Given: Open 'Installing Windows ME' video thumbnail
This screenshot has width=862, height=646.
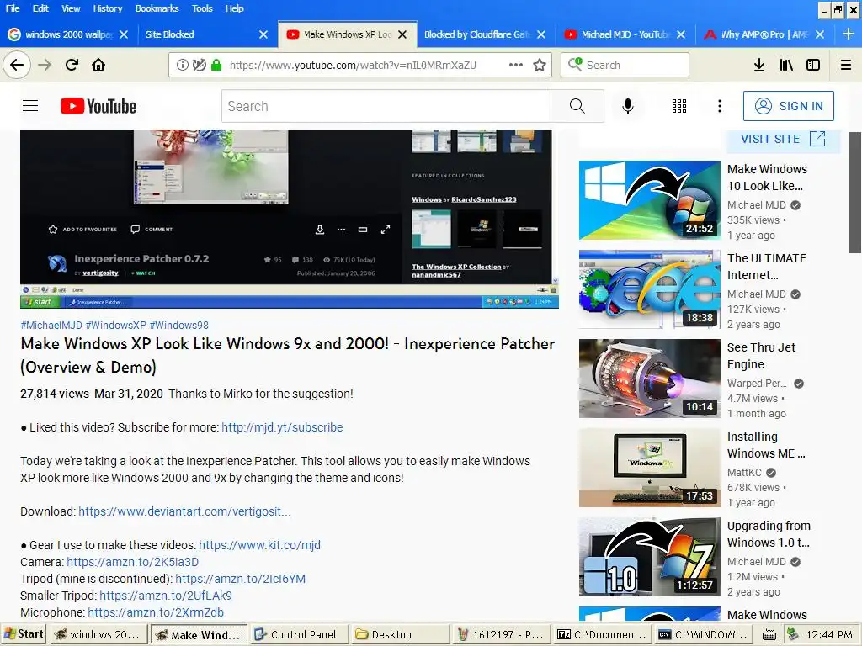Looking at the screenshot, I should coord(649,468).
